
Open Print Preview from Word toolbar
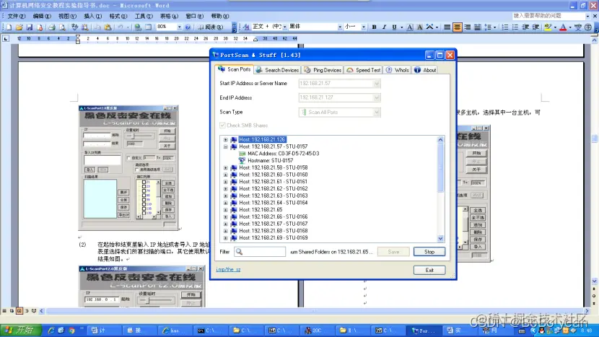point(62,27)
